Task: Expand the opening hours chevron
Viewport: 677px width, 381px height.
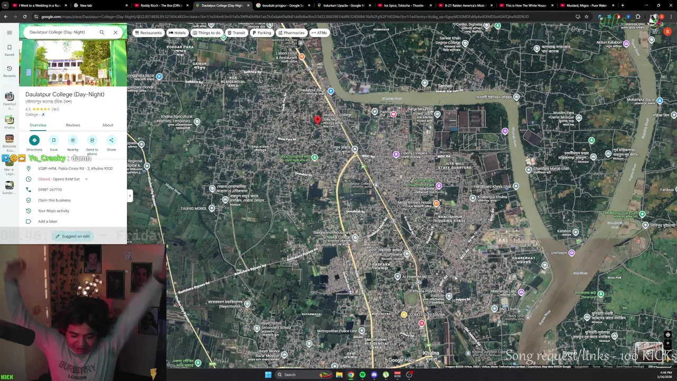Action: (x=86, y=179)
